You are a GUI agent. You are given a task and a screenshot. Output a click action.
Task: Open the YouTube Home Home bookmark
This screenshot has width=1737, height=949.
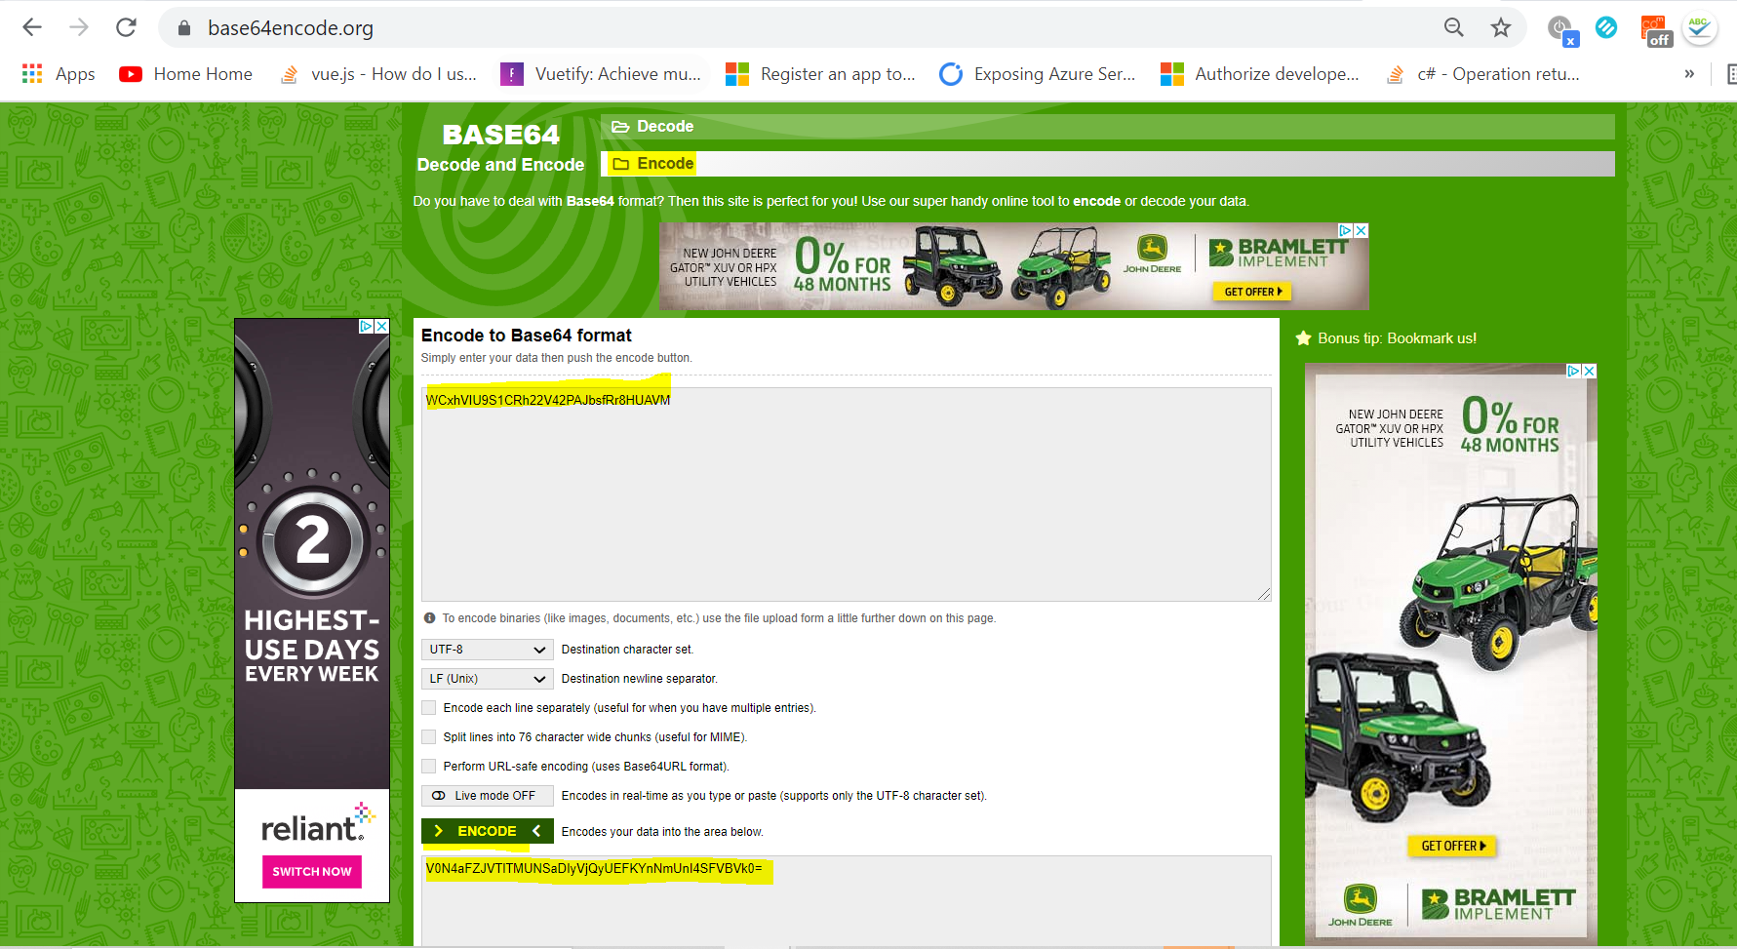[x=185, y=74]
